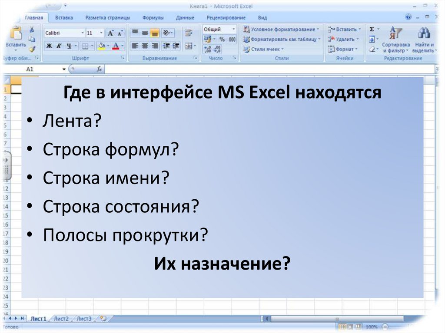The width and height of the screenshot is (445, 333).
Task: Switch to the Главная tab
Action: 34,18
